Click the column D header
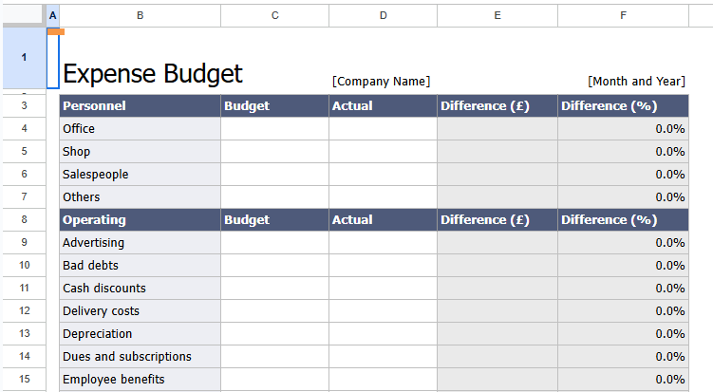713x392 pixels. (383, 15)
